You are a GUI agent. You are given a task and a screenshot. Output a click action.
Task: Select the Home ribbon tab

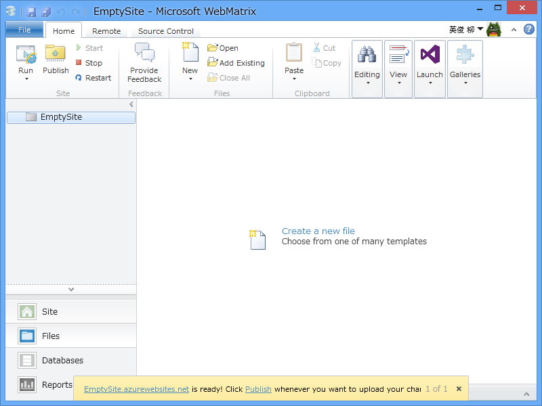(64, 30)
